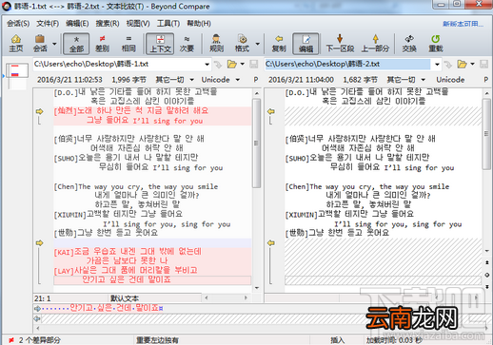Click left pane vertical scrollbar thumb
493x345 pixels.
coord(257,144)
